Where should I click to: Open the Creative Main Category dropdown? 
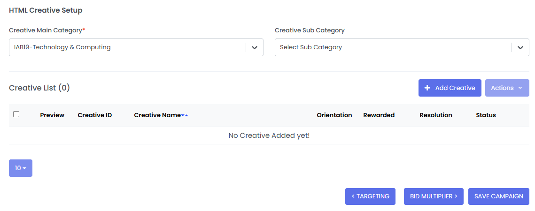tap(128, 47)
